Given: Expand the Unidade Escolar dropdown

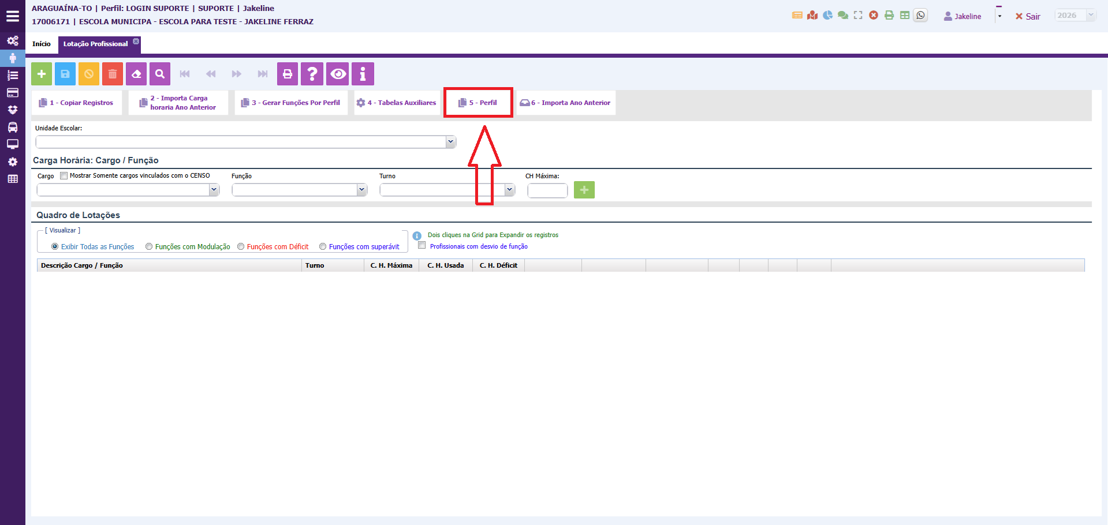Looking at the screenshot, I should (x=450, y=142).
